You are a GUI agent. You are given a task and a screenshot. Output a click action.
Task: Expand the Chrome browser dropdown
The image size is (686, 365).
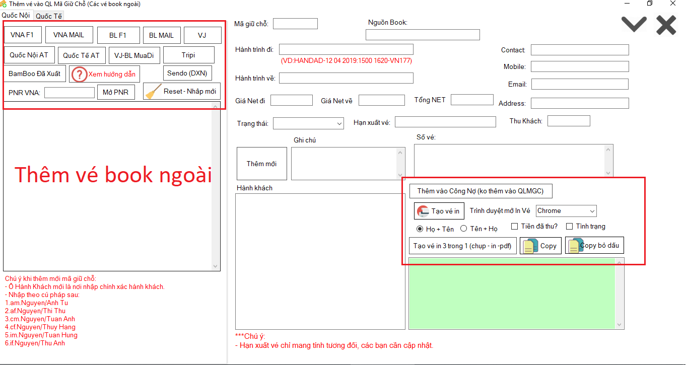point(566,211)
